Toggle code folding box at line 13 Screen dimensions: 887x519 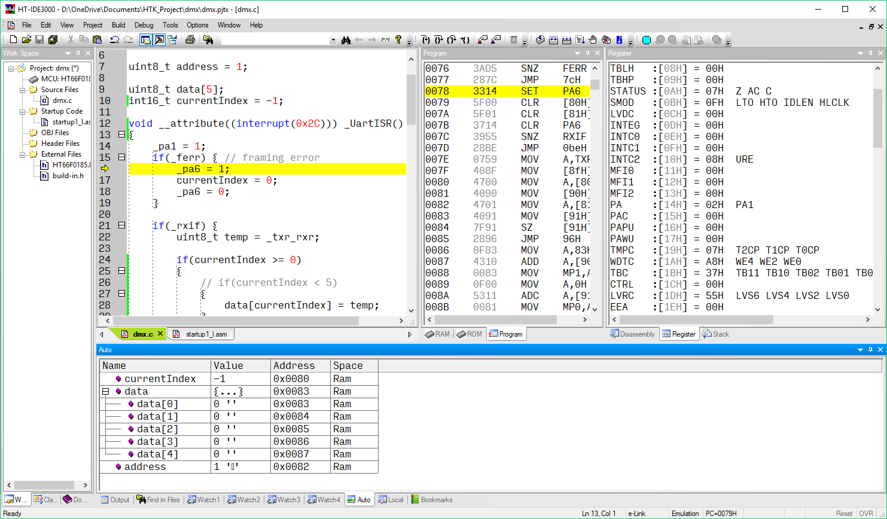(x=121, y=135)
